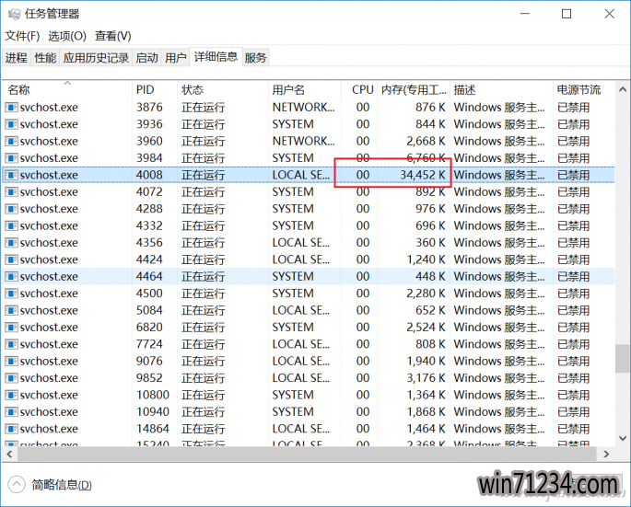Click process icon for svchost PID 4288

(11, 209)
